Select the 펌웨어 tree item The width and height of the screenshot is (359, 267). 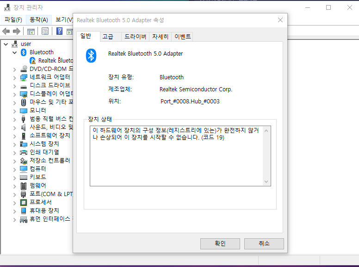(x=38, y=185)
